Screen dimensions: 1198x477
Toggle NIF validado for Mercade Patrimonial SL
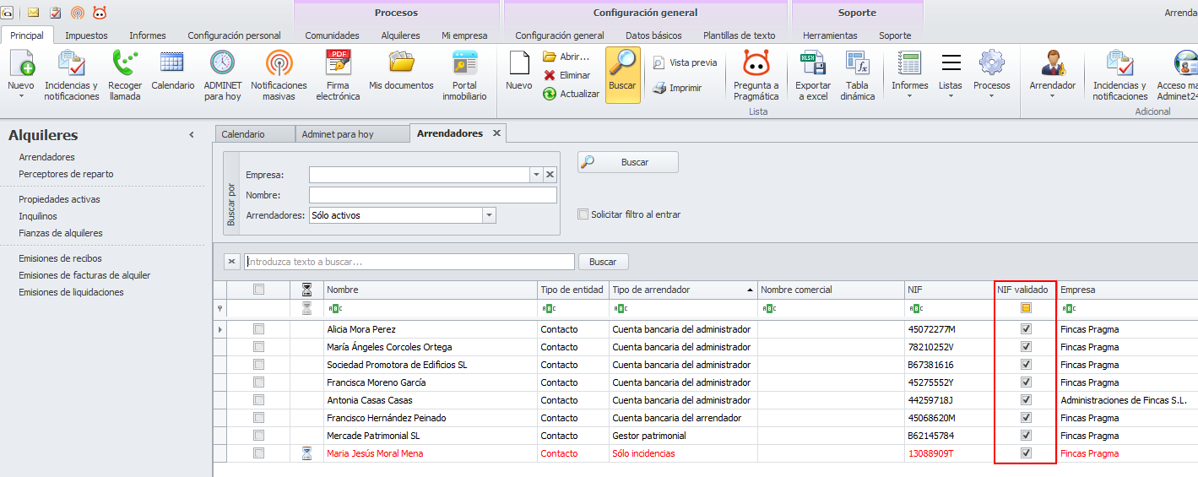pyautogui.click(x=1026, y=436)
